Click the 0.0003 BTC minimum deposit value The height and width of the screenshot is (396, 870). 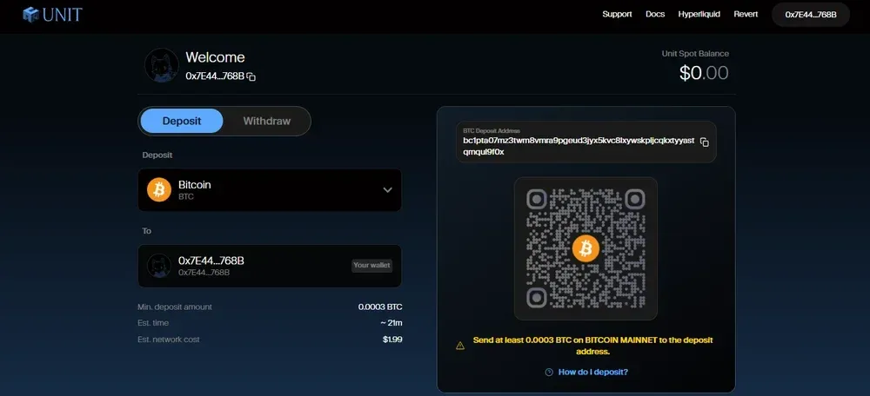380,307
